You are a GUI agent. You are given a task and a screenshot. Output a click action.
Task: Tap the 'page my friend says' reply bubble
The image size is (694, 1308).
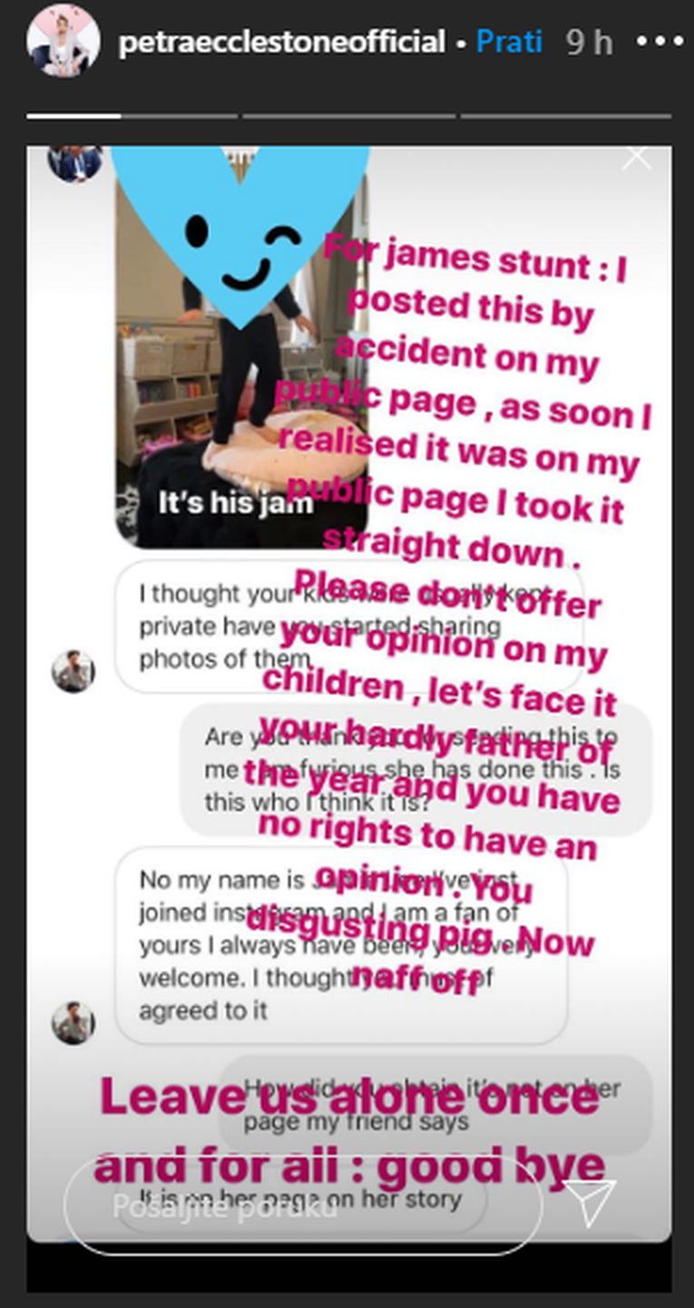pyautogui.click(x=435, y=1104)
